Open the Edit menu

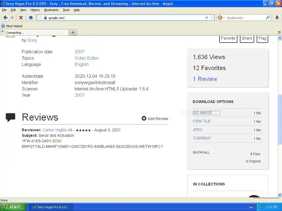click(x=13, y=10)
